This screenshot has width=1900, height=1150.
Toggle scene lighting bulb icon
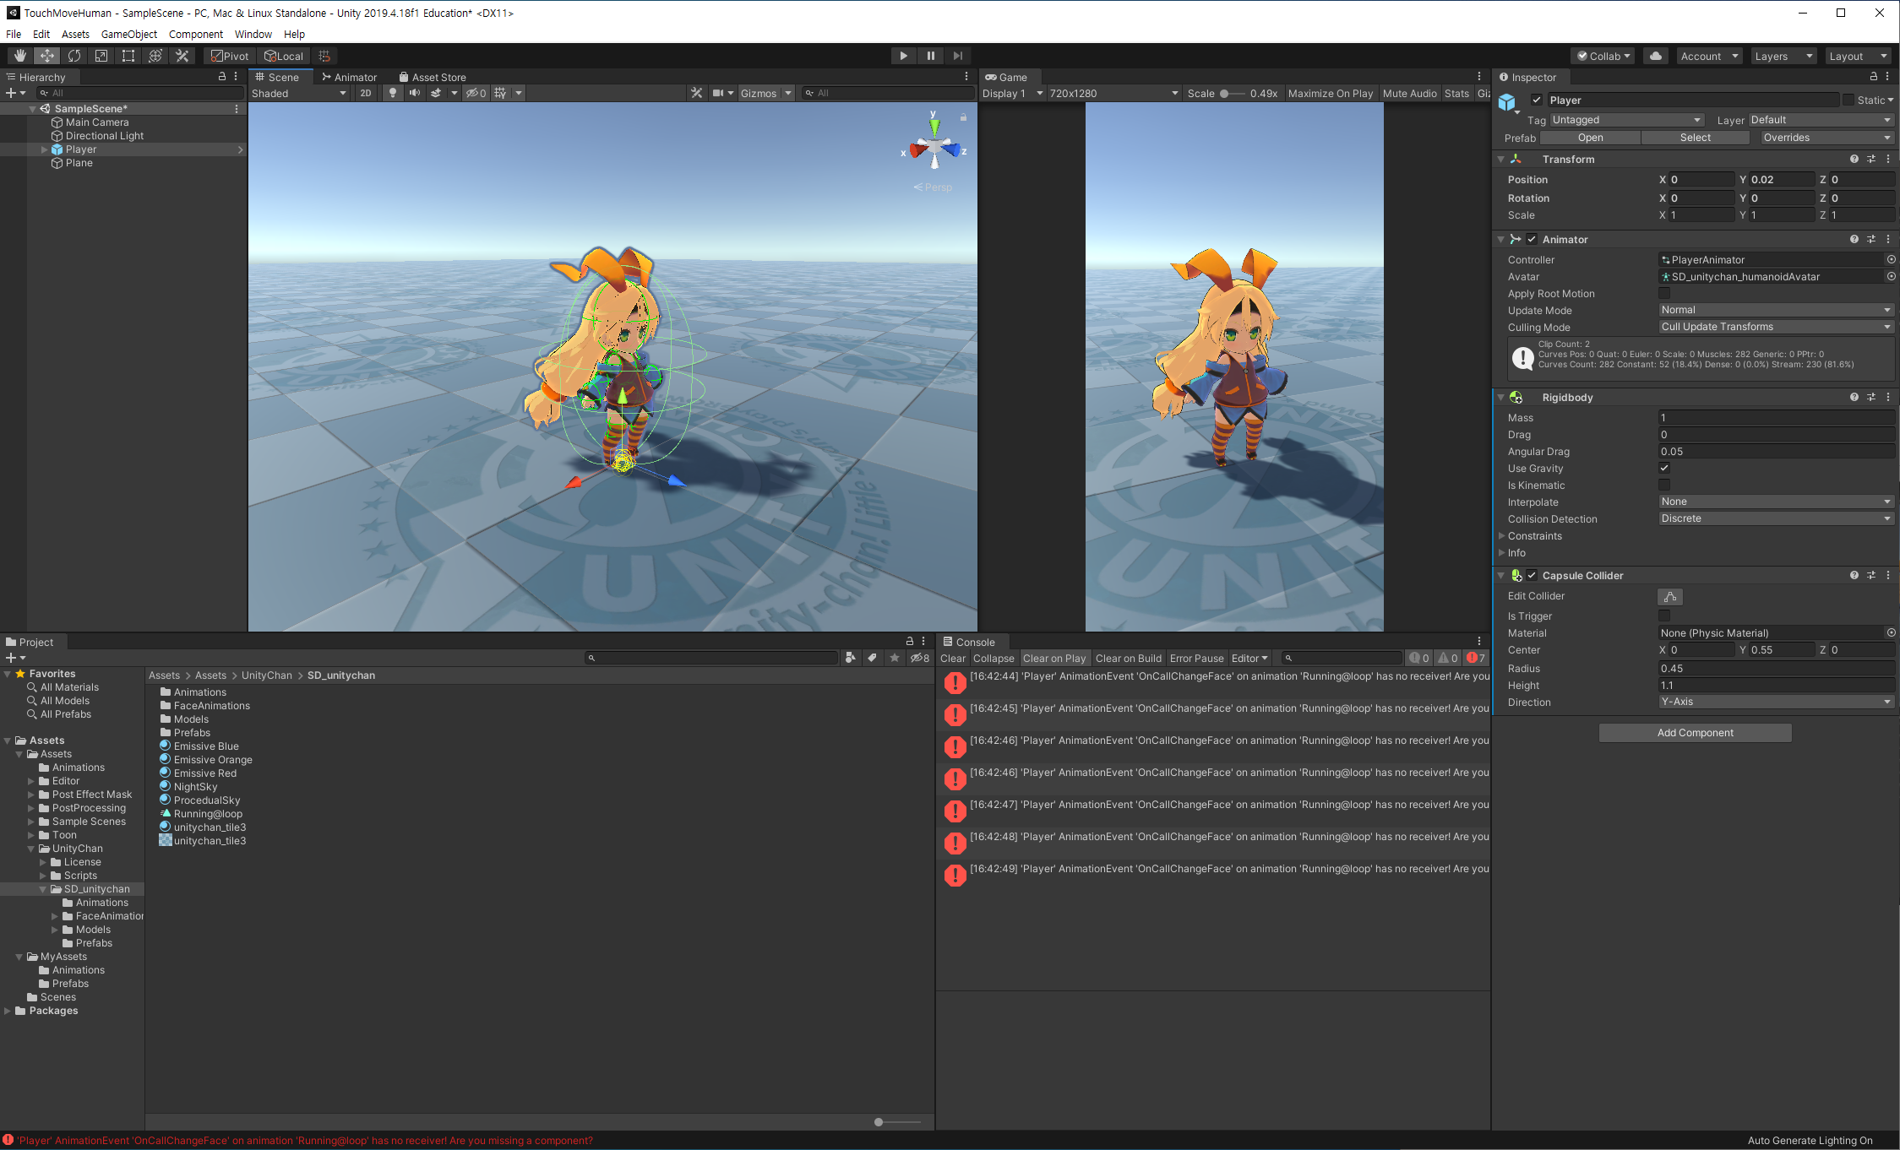(393, 93)
